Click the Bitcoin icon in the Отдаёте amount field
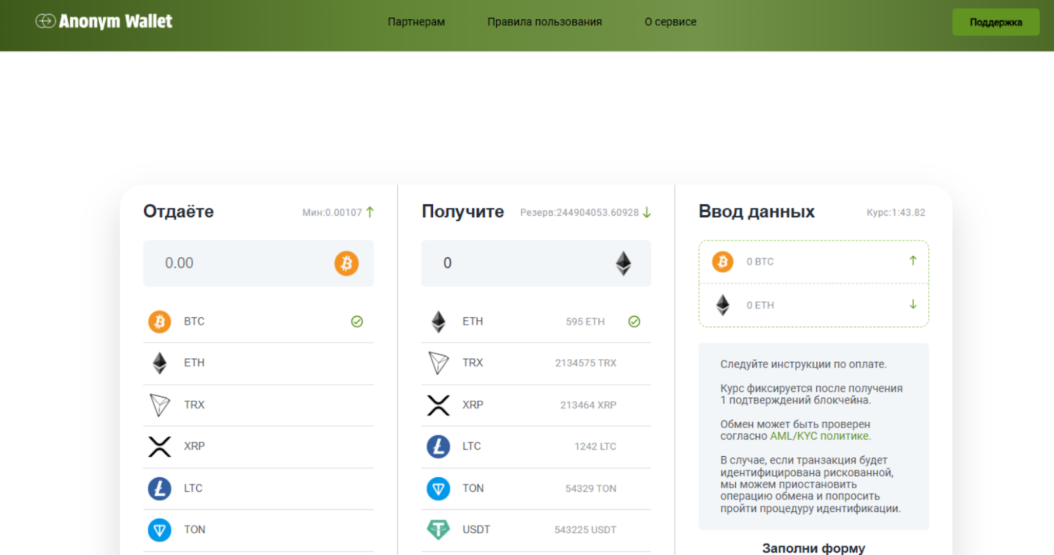The width and height of the screenshot is (1054, 555). [347, 263]
